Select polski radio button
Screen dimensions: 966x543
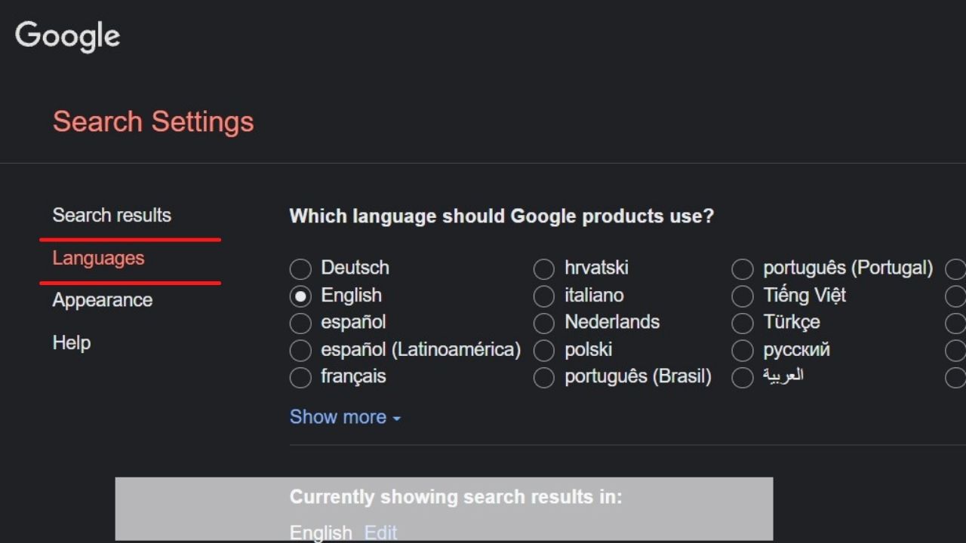(544, 351)
